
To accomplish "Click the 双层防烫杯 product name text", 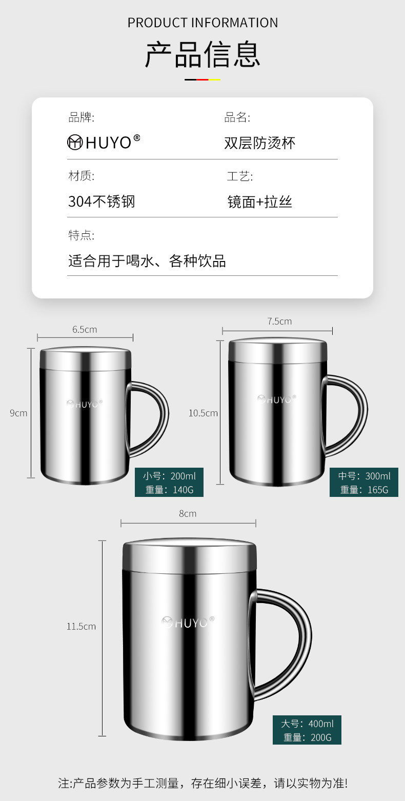I will (x=260, y=143).
